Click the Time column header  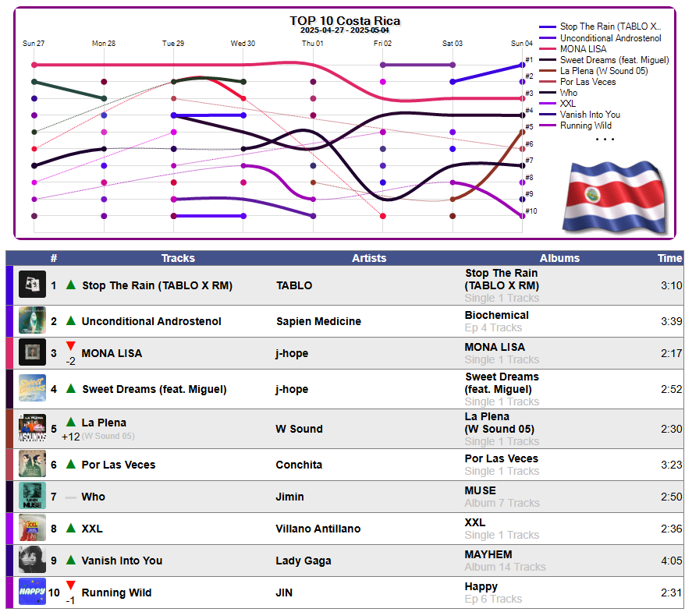669,258
